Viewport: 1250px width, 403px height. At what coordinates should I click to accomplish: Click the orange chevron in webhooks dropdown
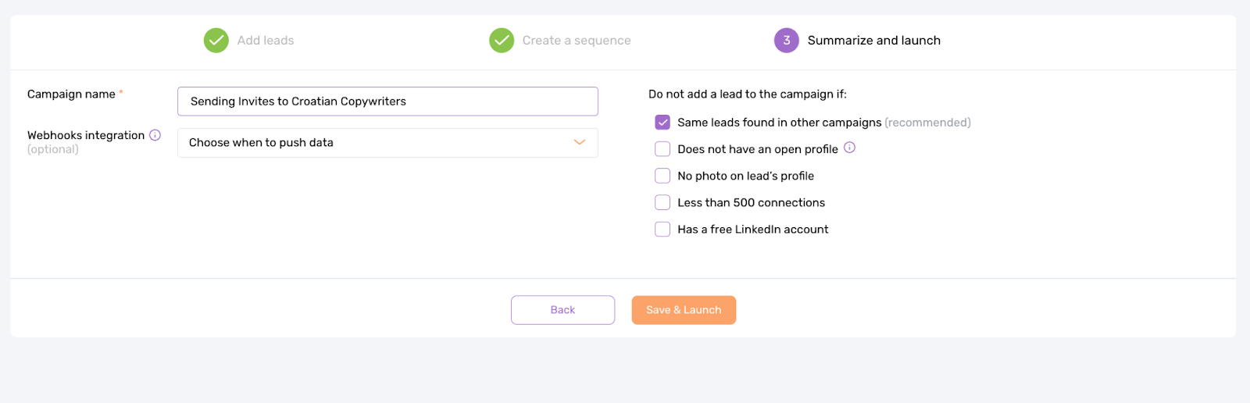click(x=580, y=142)
